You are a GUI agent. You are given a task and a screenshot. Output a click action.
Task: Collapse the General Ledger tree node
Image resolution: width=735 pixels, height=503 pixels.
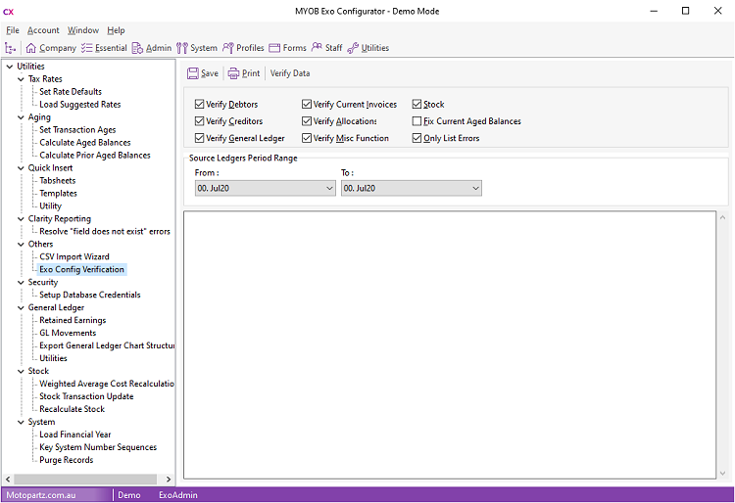pyautogui.click(x=21, y=307)
